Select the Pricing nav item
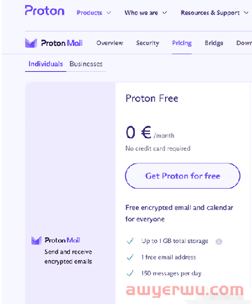 (182, 43)
